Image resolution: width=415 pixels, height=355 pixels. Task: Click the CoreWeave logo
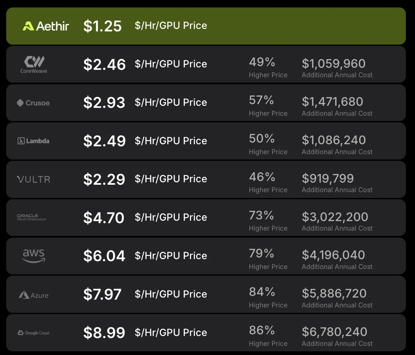(34, 64)
